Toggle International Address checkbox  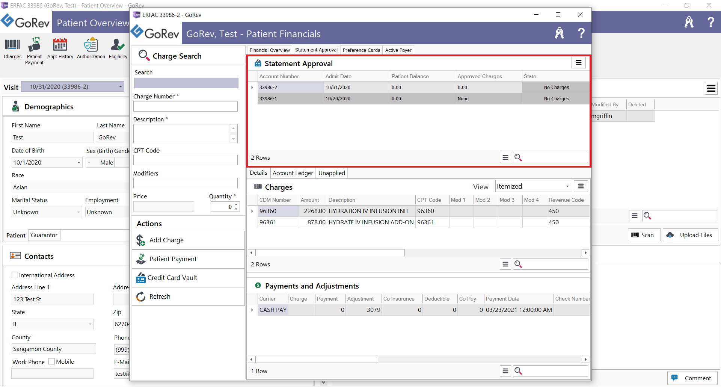tap(15, 275)
